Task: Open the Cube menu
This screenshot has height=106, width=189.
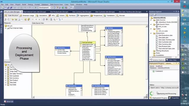Action: [x=66, y=5]
